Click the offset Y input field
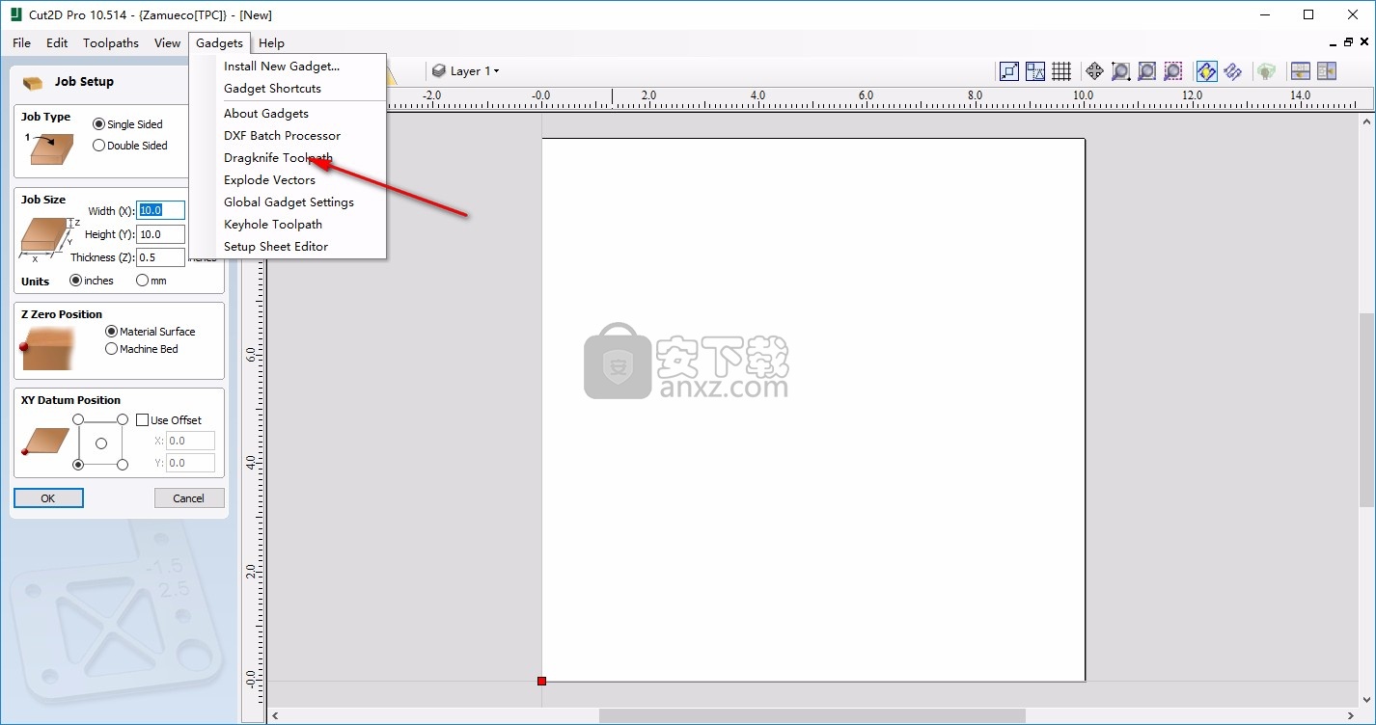 [190, 463]
